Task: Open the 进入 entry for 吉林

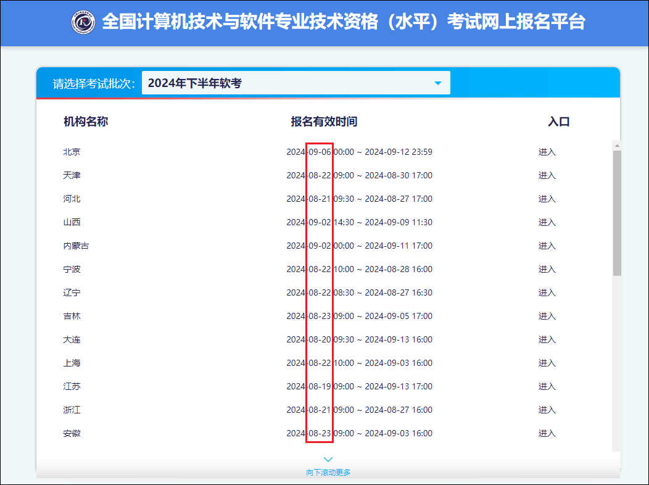Action: coord(547,315)
